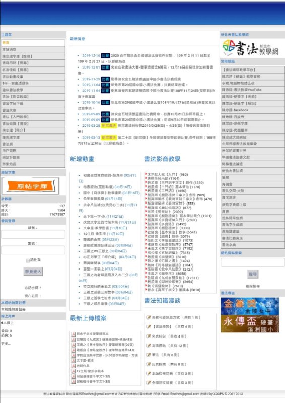The height and width of the screenshot is (403, 285).
Task: Click note icon beside 高清原帖
Action: tap(148, 346)
